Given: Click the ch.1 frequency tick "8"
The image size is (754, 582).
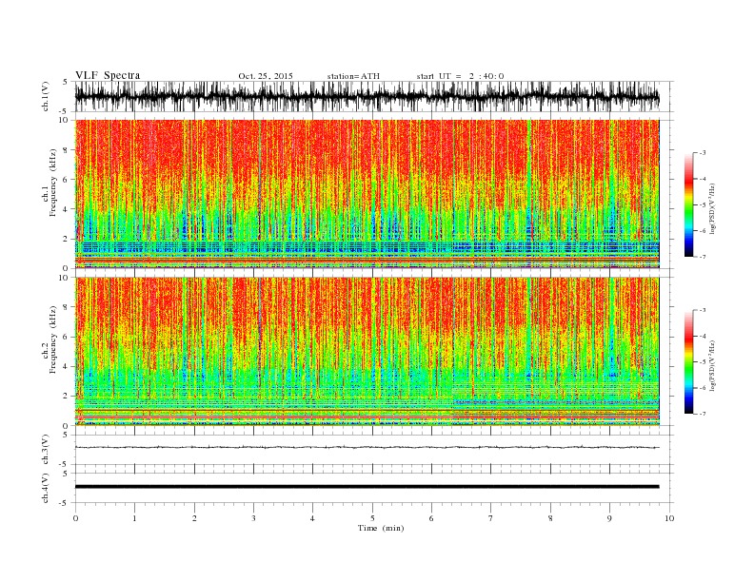Looking at the screenshot, I should [x=67, y=150].
